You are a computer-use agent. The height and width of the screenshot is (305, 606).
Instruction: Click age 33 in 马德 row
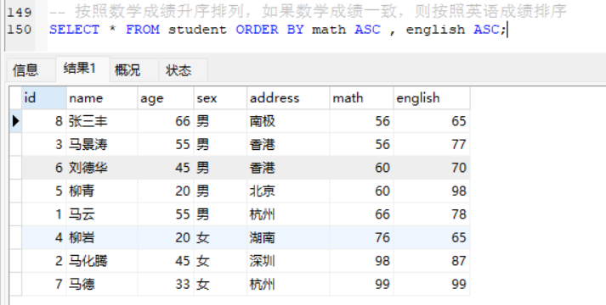click(x=166, y=284)
